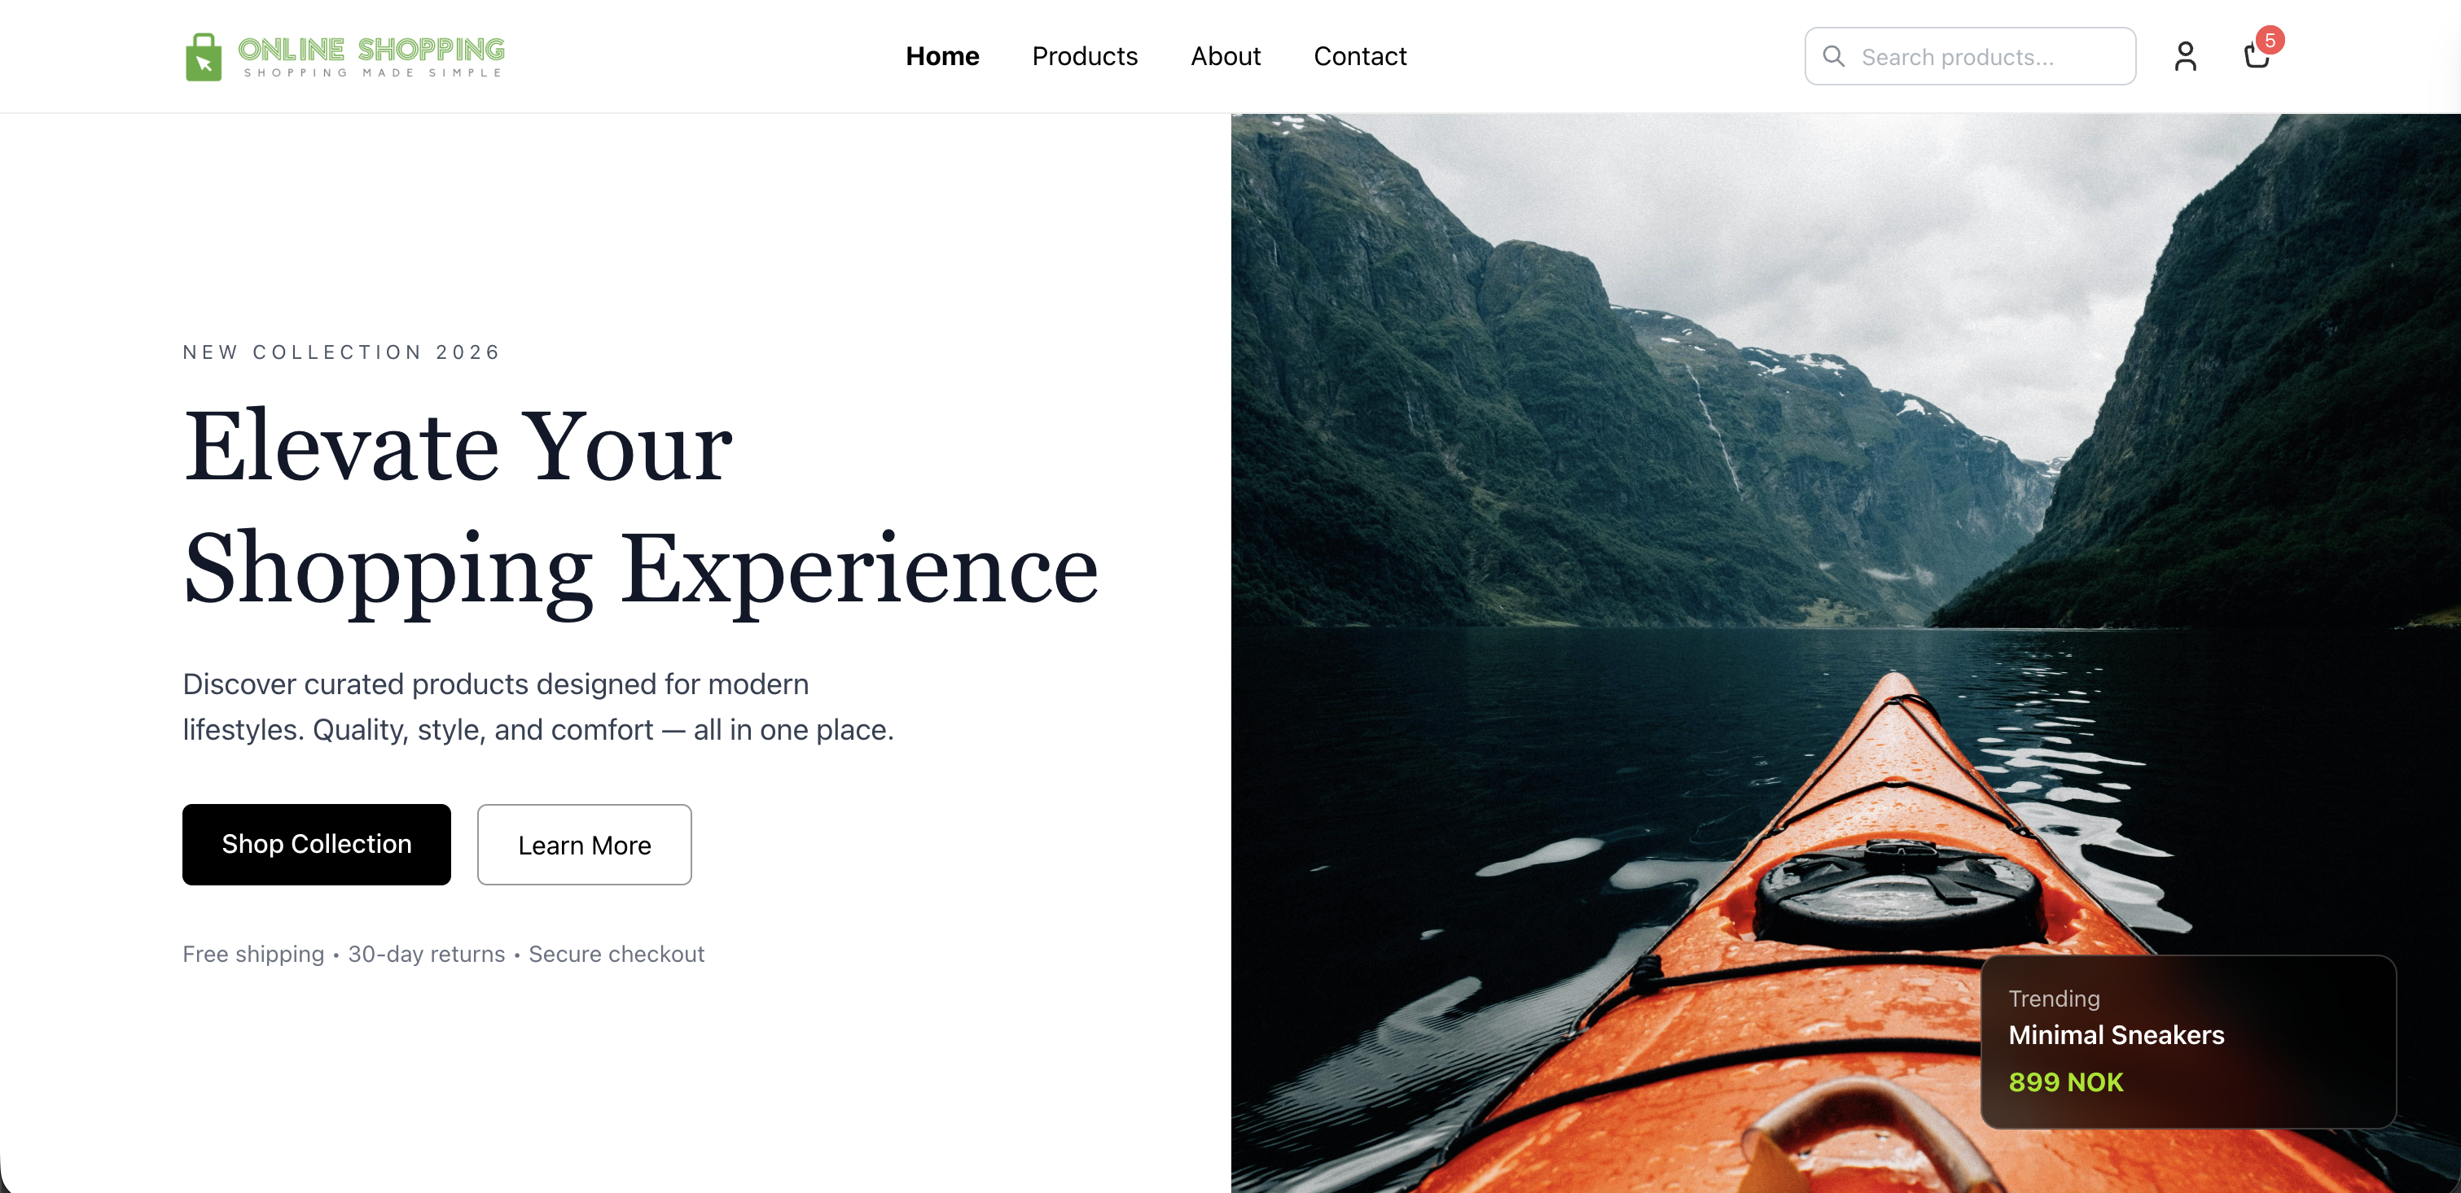Click the Learn More button

(x=584, y=844)
